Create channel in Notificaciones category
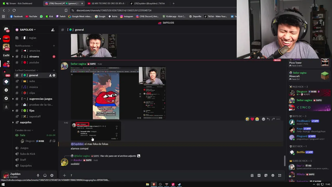Viewport: 332px width, 187px height. click(54, 46)
